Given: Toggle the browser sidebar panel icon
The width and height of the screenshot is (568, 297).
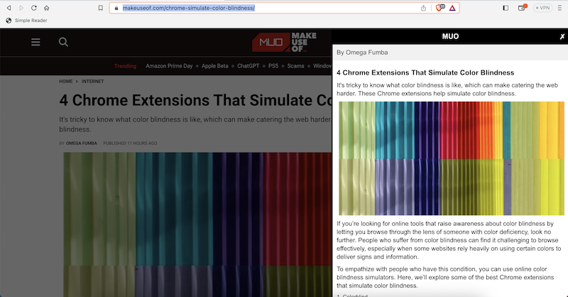Looking at the screenshot, I should [506, 8].
